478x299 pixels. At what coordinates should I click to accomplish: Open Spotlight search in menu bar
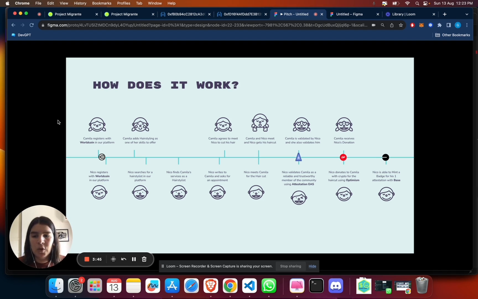417,3
